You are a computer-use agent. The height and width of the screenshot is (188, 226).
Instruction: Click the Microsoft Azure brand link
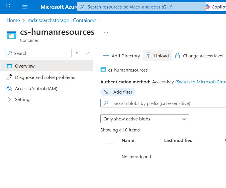click(x=59, y=7)
